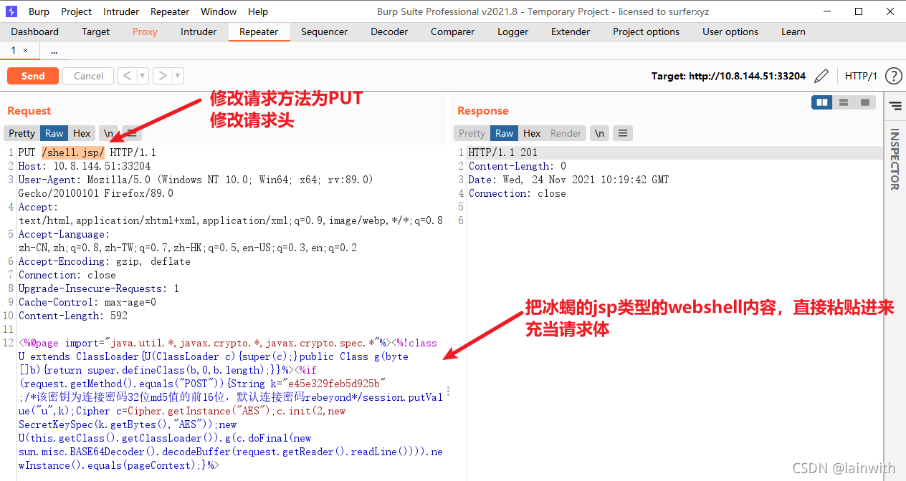The width and height of the screenshot is (906, 481).
Task: Toggle response non-printable chars \n button
Action: coord(599,133)
